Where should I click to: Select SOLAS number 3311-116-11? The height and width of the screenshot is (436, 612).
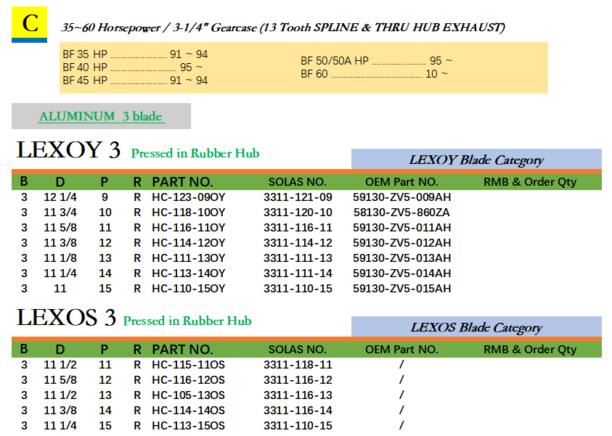[x=298, y=227]
